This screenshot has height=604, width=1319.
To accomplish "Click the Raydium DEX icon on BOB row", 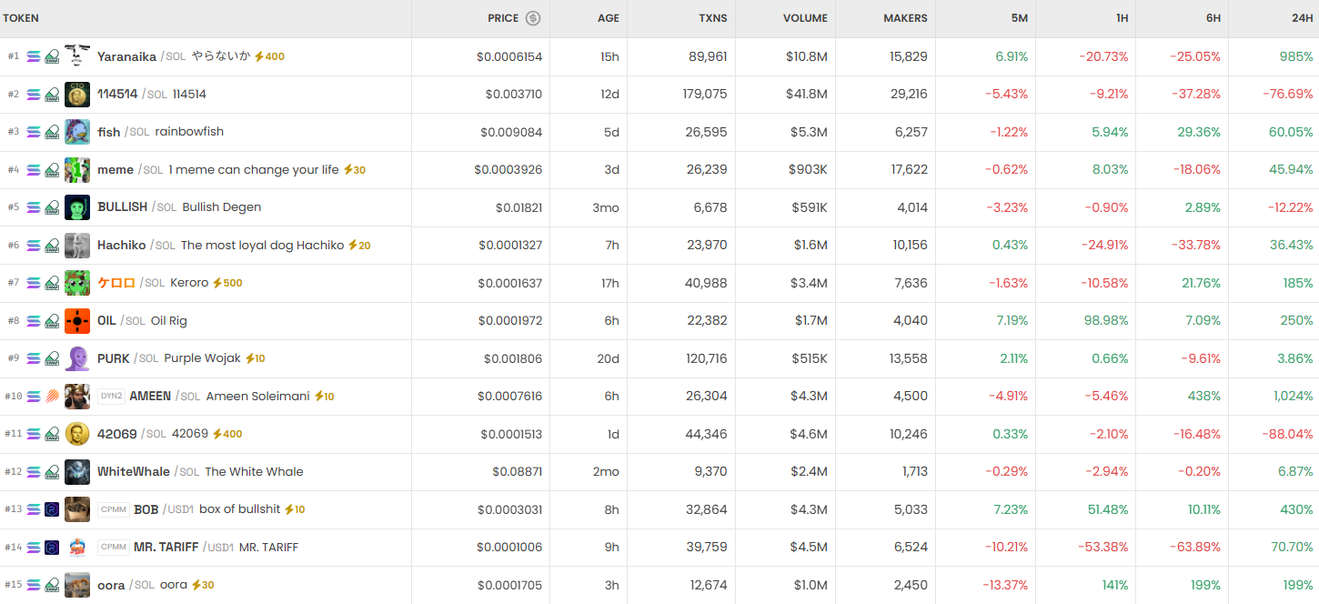I will [52, 509].
